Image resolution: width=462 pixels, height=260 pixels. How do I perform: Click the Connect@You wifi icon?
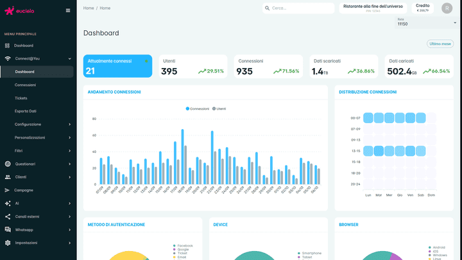coord(8,58)
